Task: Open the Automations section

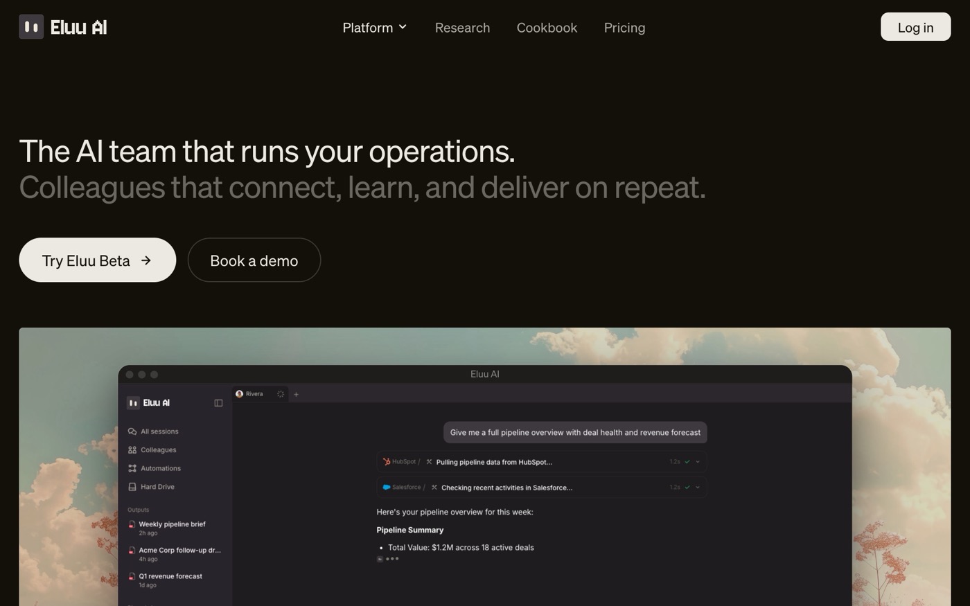Action: coord(154,468)
